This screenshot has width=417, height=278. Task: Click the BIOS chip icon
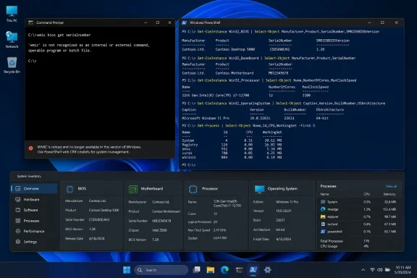[69, 189]
